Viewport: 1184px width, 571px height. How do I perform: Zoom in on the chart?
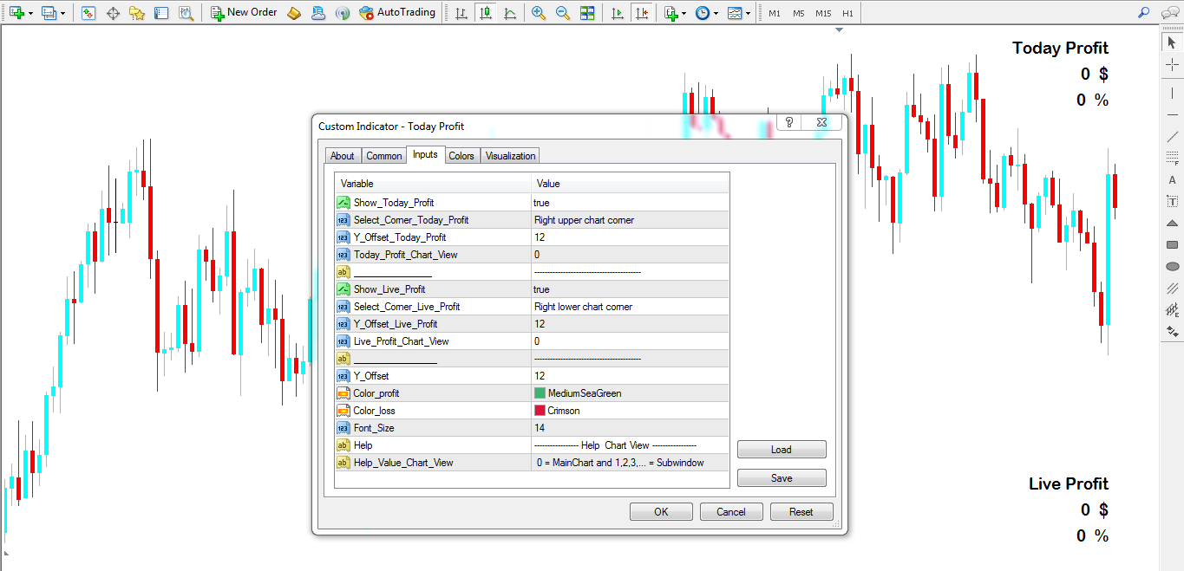537,13
